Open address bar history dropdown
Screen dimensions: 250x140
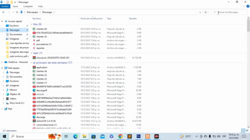(200, 12)
